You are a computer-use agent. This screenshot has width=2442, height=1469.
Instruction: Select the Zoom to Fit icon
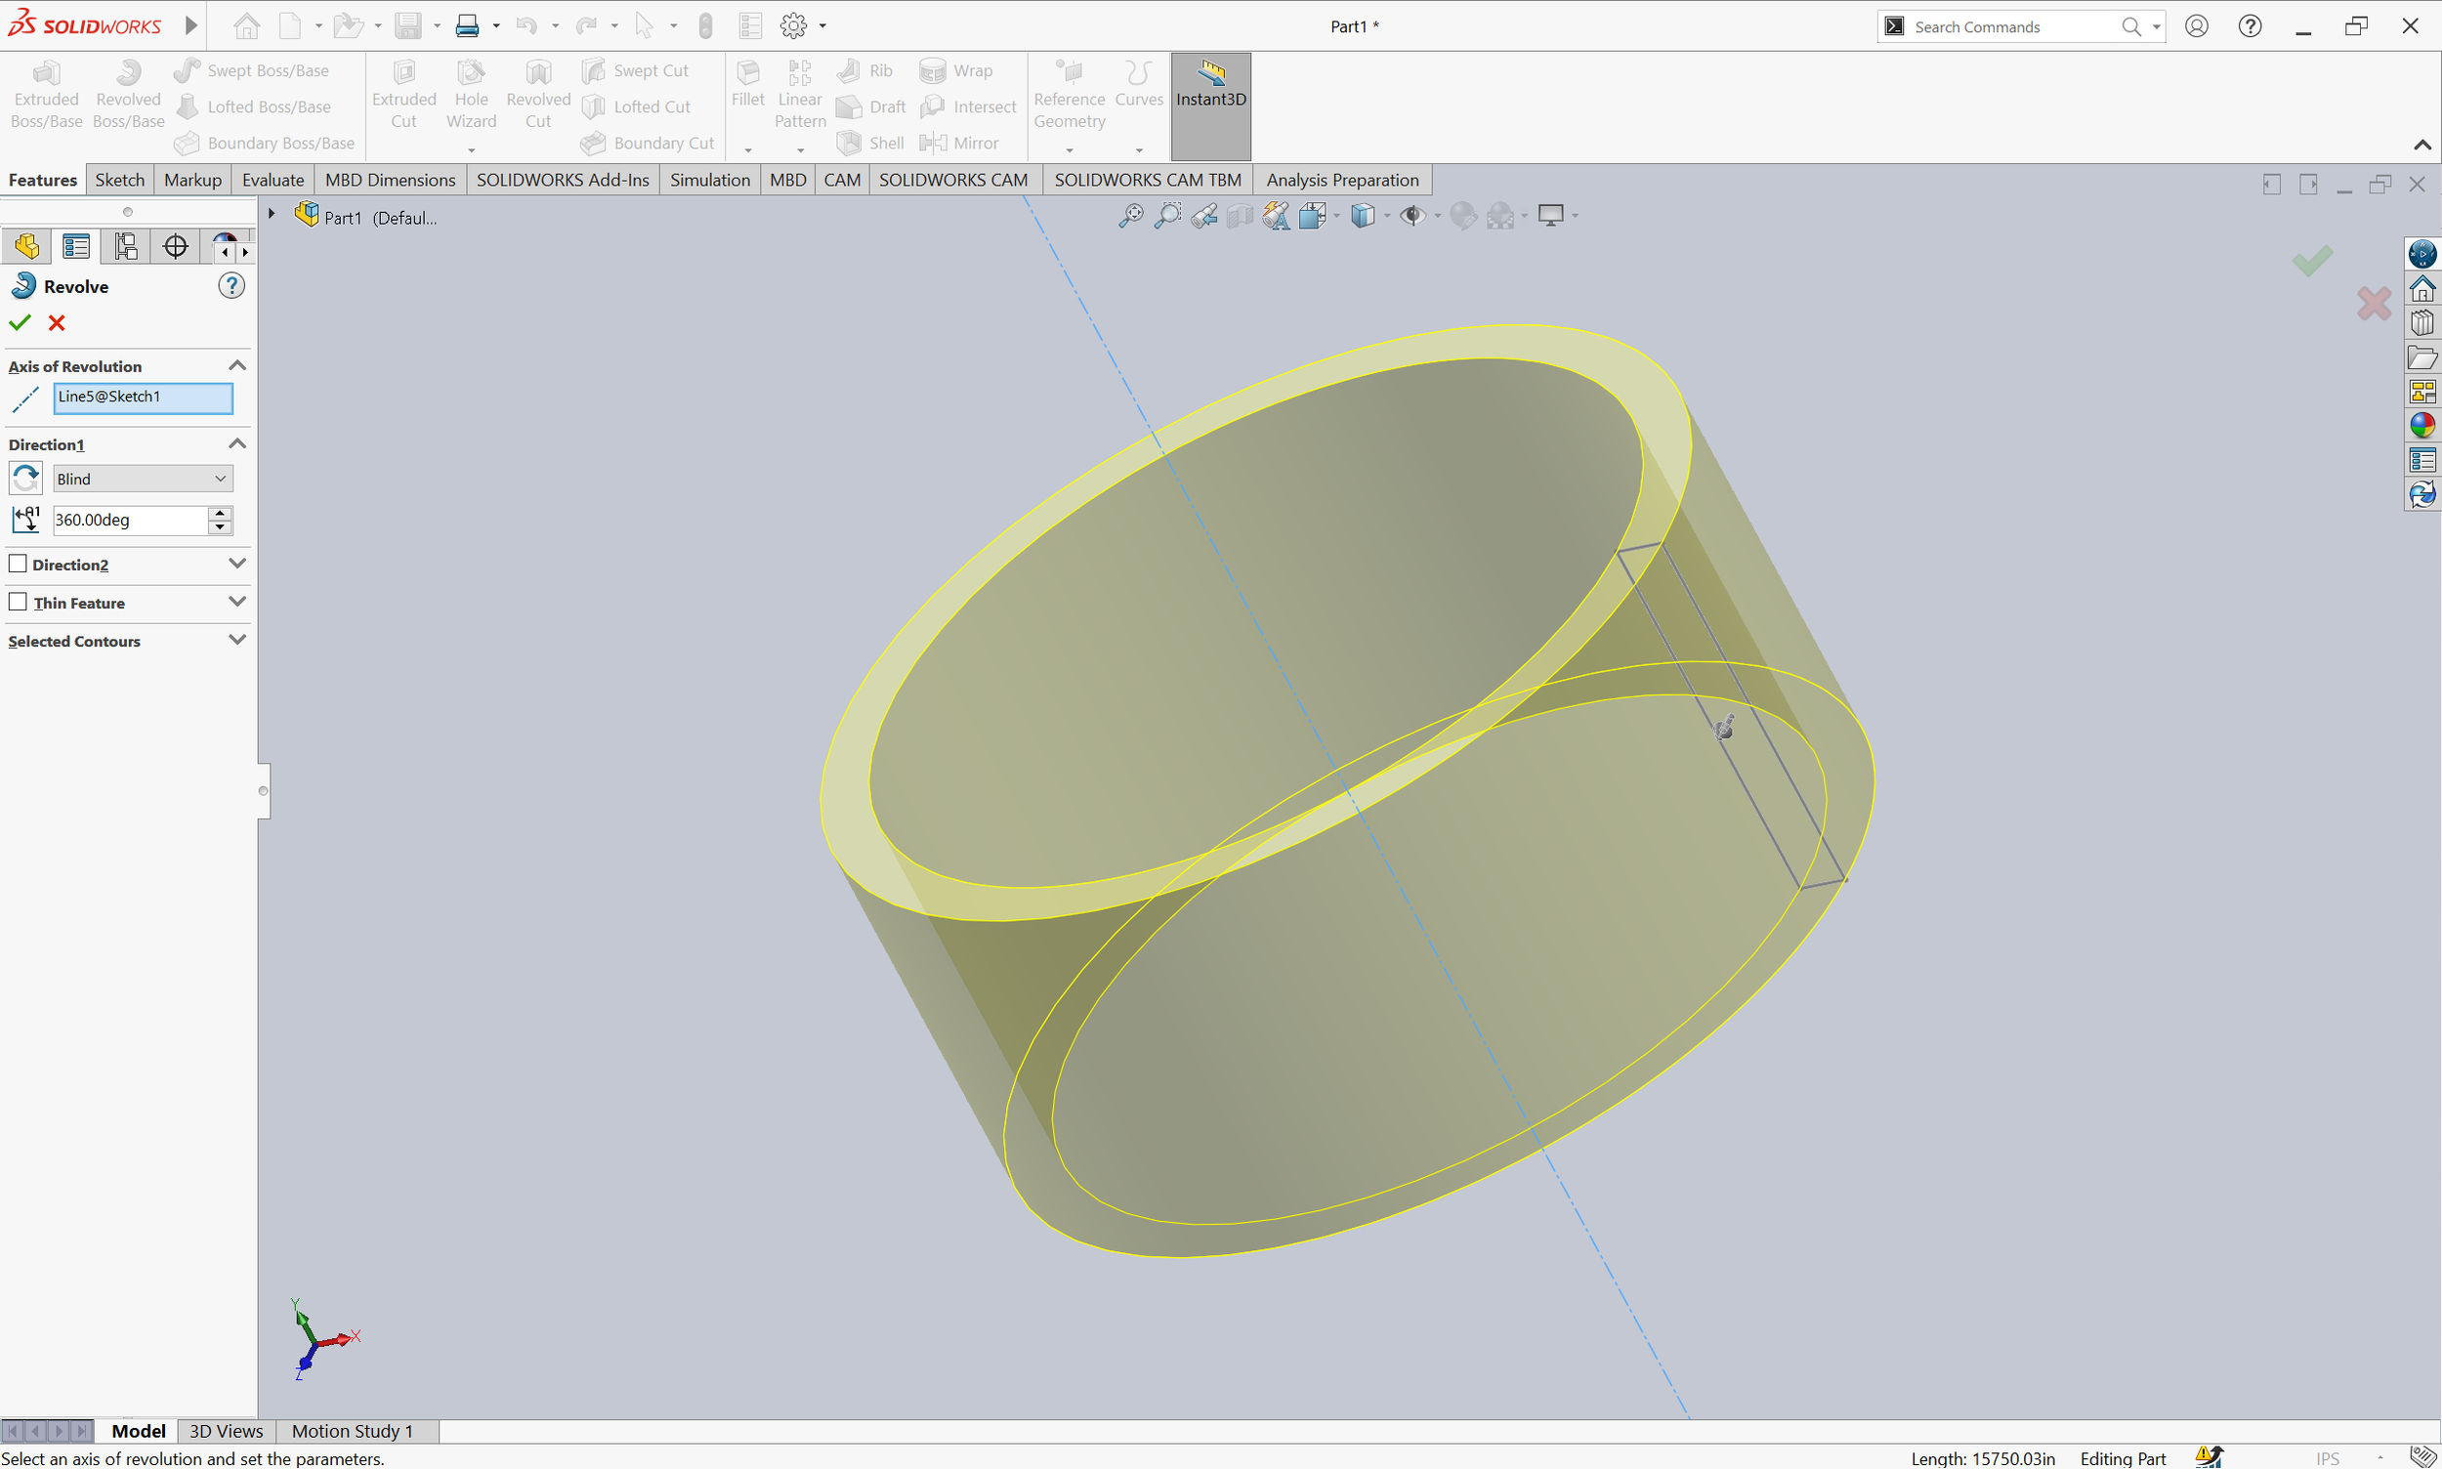pyautogui.click(x=1130, y=215)
